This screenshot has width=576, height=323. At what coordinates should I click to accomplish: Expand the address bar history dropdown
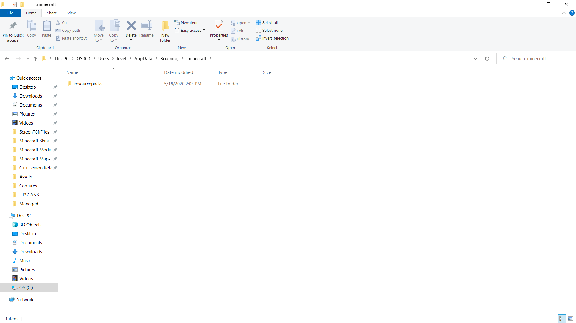[x=475, y=59]
